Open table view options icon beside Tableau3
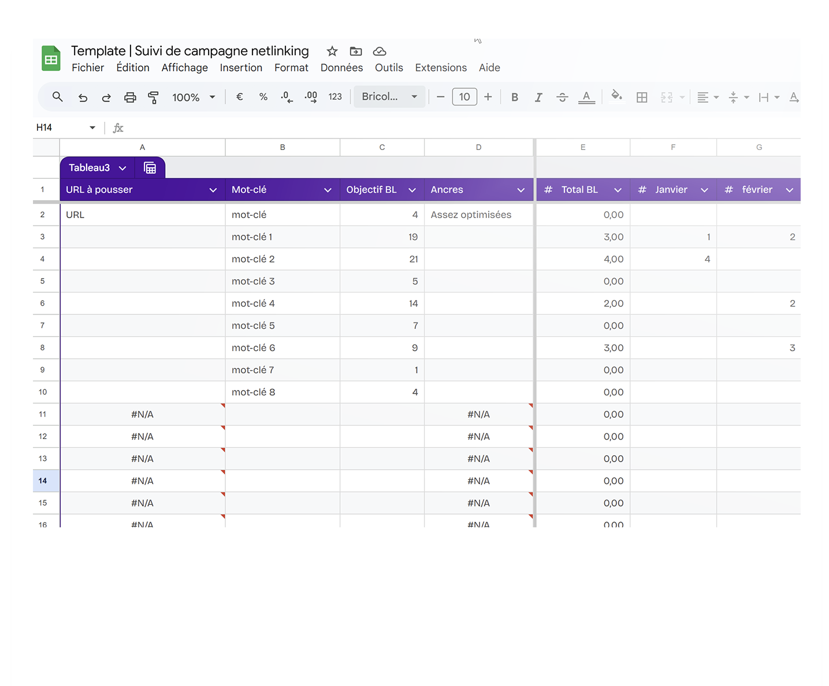Screen dimensions: 829x686 click(150, 168)
